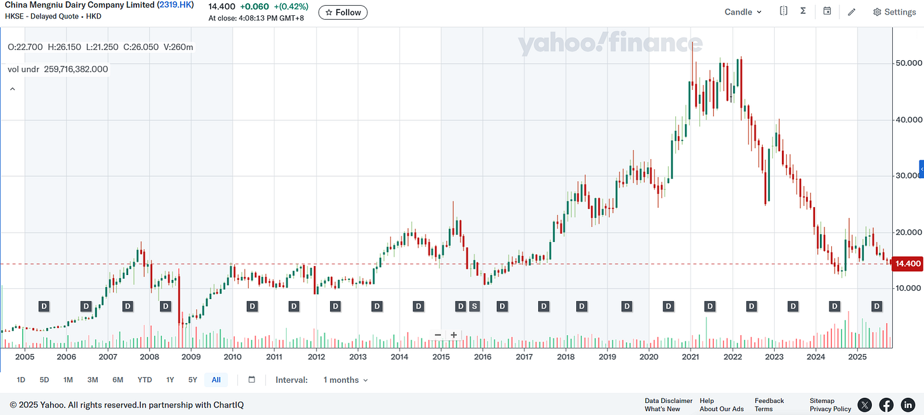924x415 pixels.
Task: Click the dividend D marker in 2013
Action: [377, 307]
